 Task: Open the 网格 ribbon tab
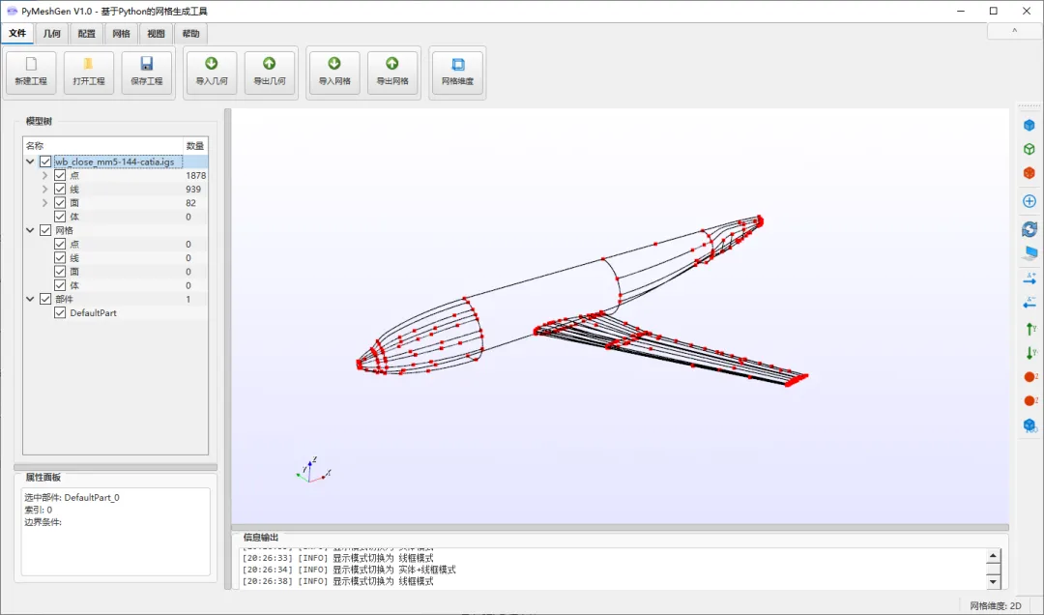[121, 33]
